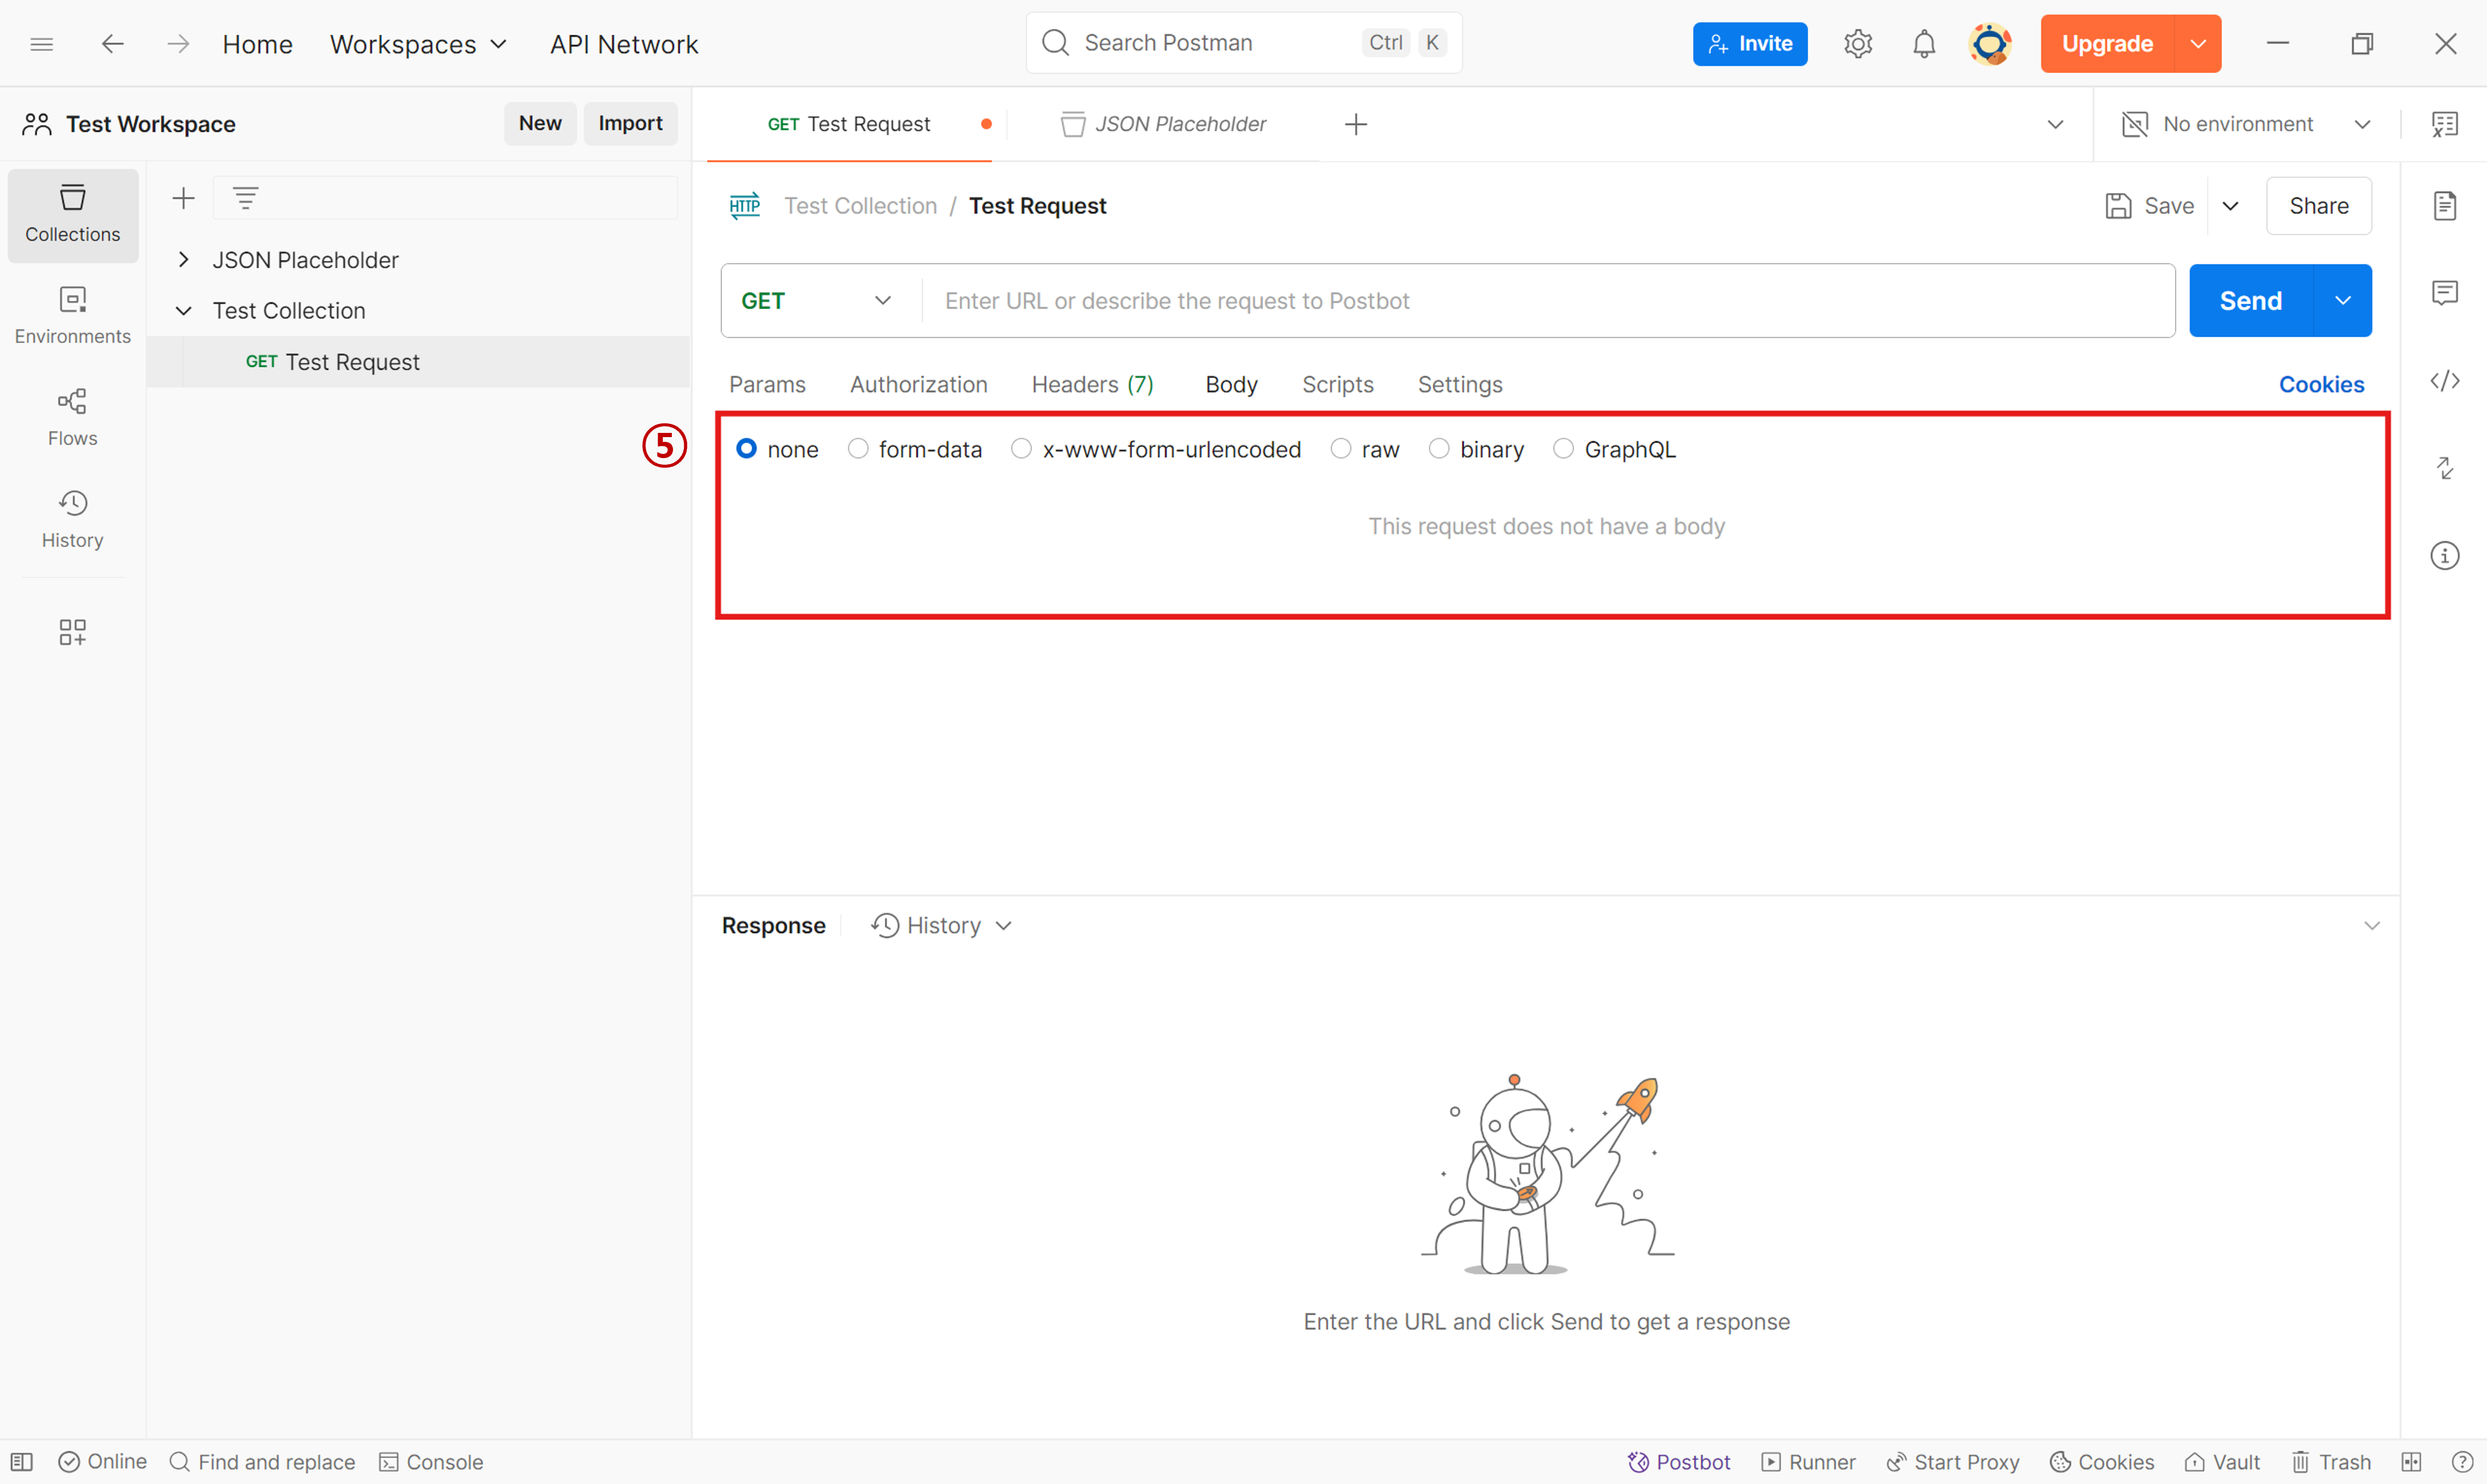Open the two-pane layout icon in status bar
The image size is (2487, 1484).
coord(2411,1462)
